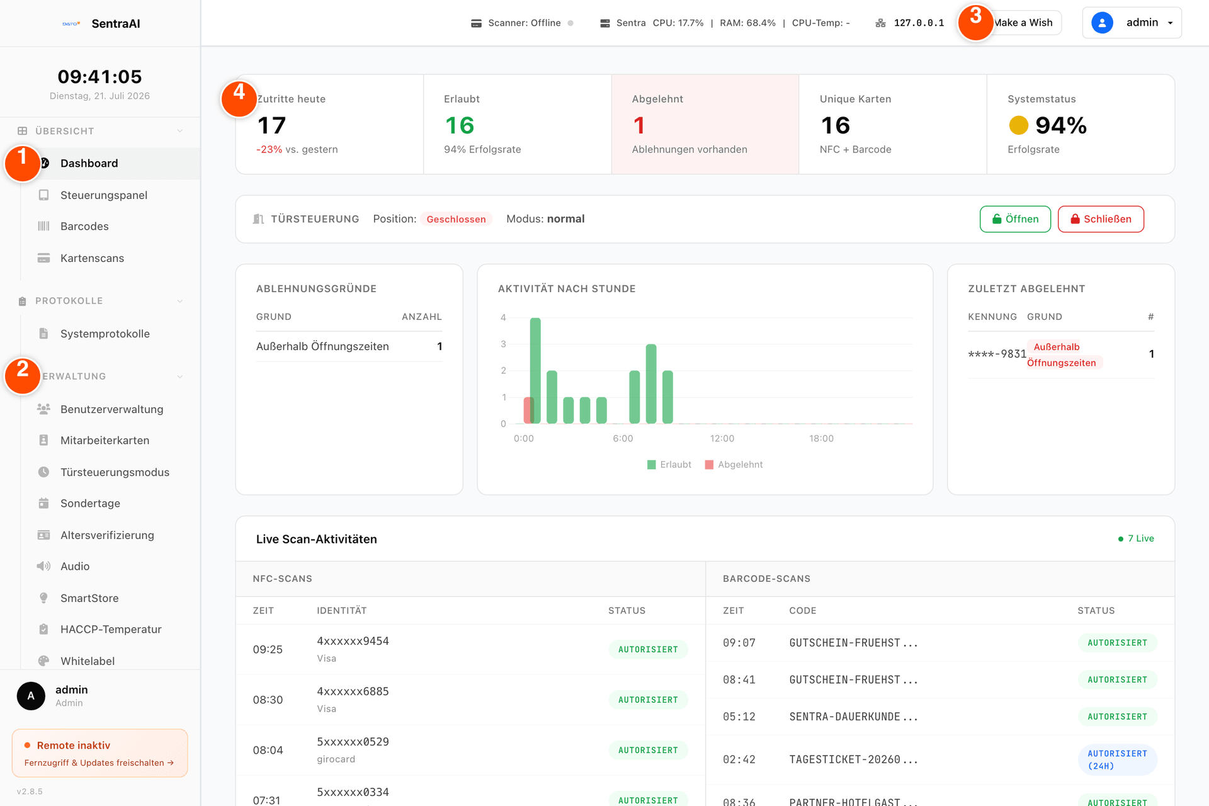Click the SENTRA-DAUERKUNDE barcode row
The width and height of the screenshot is (1209, 806).
click(x=940, y=717)
